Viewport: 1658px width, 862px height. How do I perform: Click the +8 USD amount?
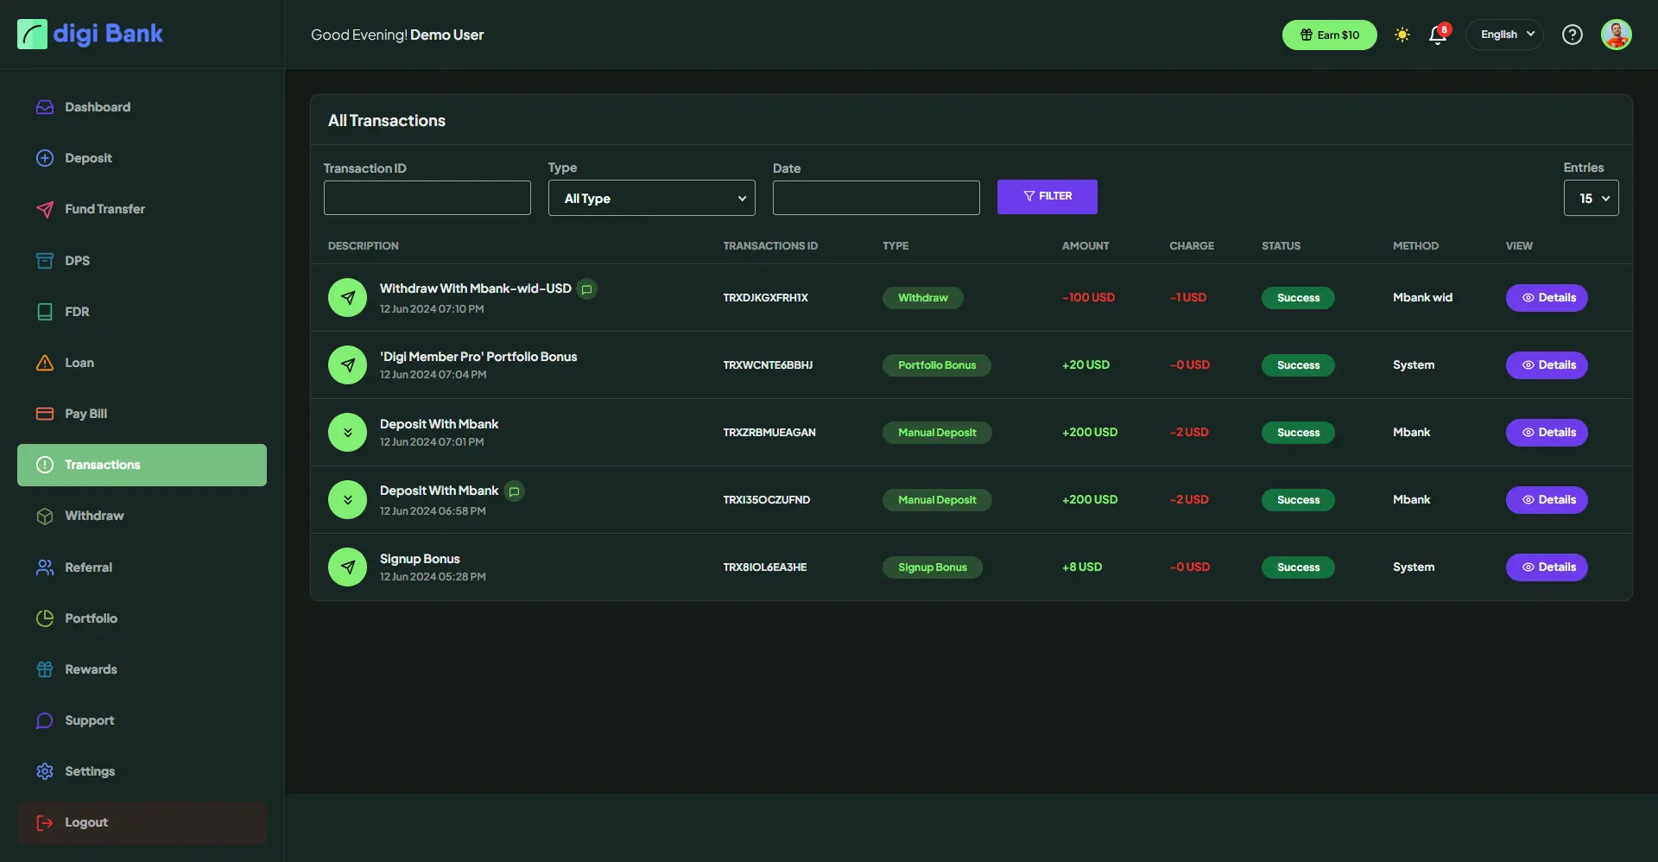(1082, 567)
